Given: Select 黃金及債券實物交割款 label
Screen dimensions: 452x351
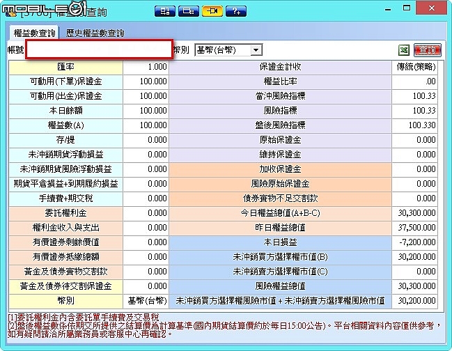Looking at the screenshot, I should pos(66,272).
